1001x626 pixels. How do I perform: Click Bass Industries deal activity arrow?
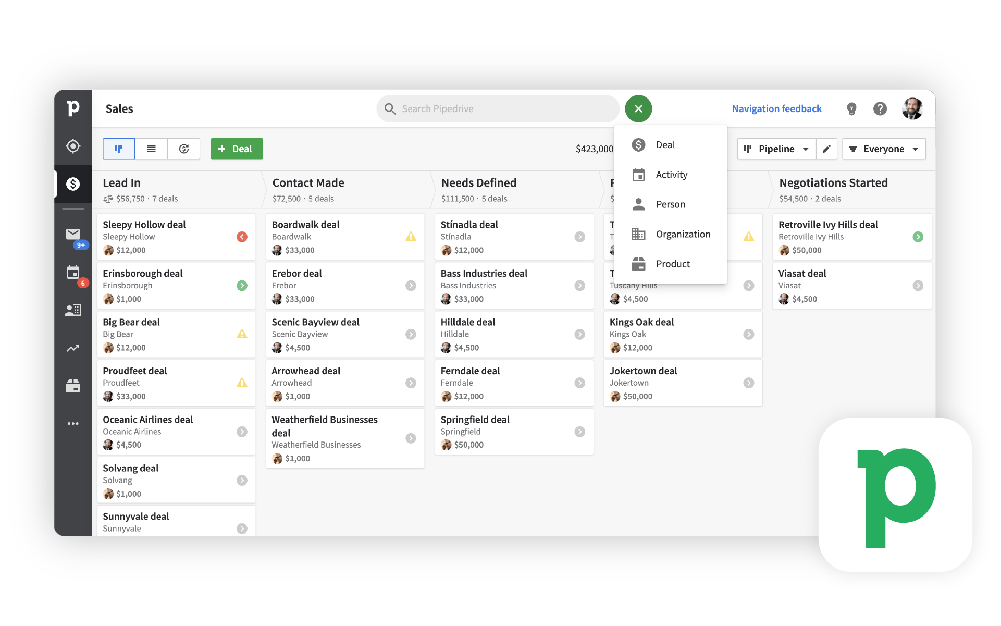[579, 286]
